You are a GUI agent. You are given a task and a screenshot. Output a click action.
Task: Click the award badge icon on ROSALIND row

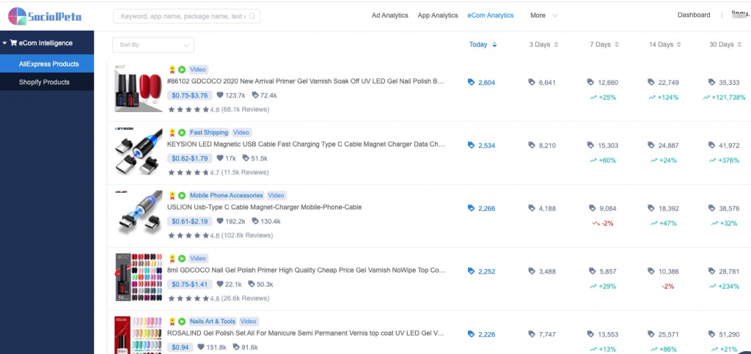[172, 322]
